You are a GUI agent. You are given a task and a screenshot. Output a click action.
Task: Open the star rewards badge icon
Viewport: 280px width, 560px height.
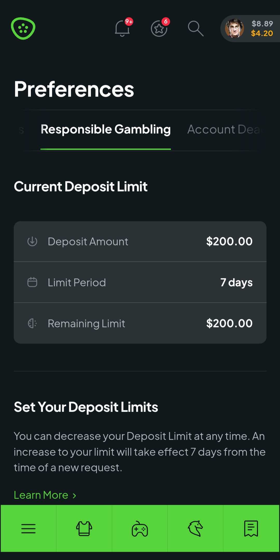pos(159,29)
